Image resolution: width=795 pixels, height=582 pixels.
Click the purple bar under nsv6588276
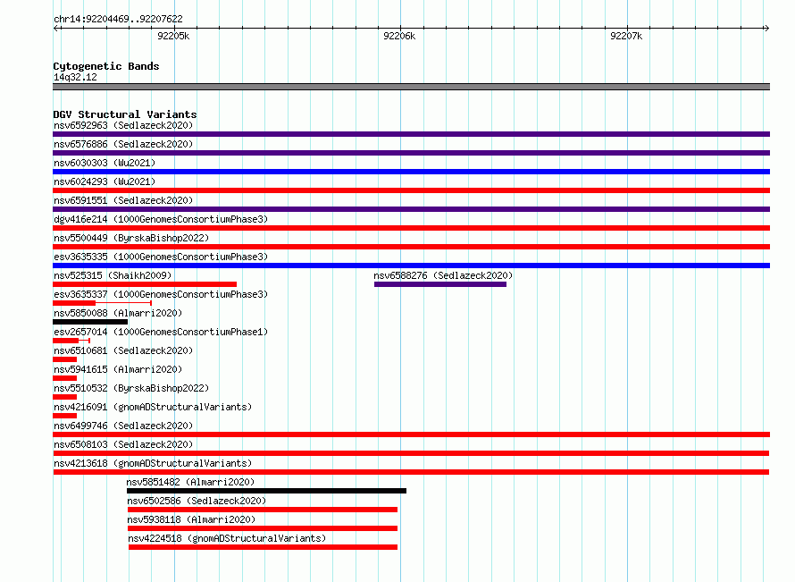440,284
